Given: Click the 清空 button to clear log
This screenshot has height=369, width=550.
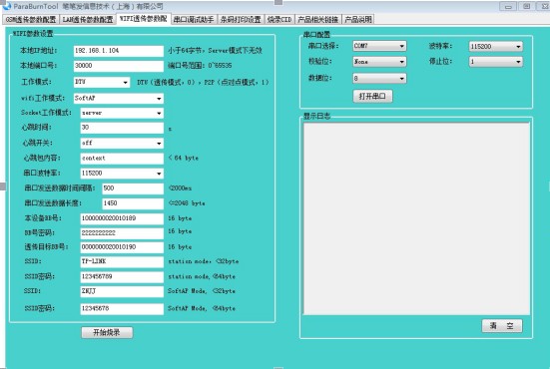Looking at the screenshot, I should 502,326.
